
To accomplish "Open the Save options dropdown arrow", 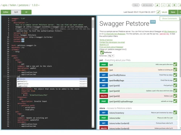I will pyautogui.click(x=180, y=12).
